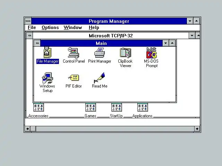Screen dimensions: 222x166
Task: Click the "Control Panel" label text
Action: [74, 61]
